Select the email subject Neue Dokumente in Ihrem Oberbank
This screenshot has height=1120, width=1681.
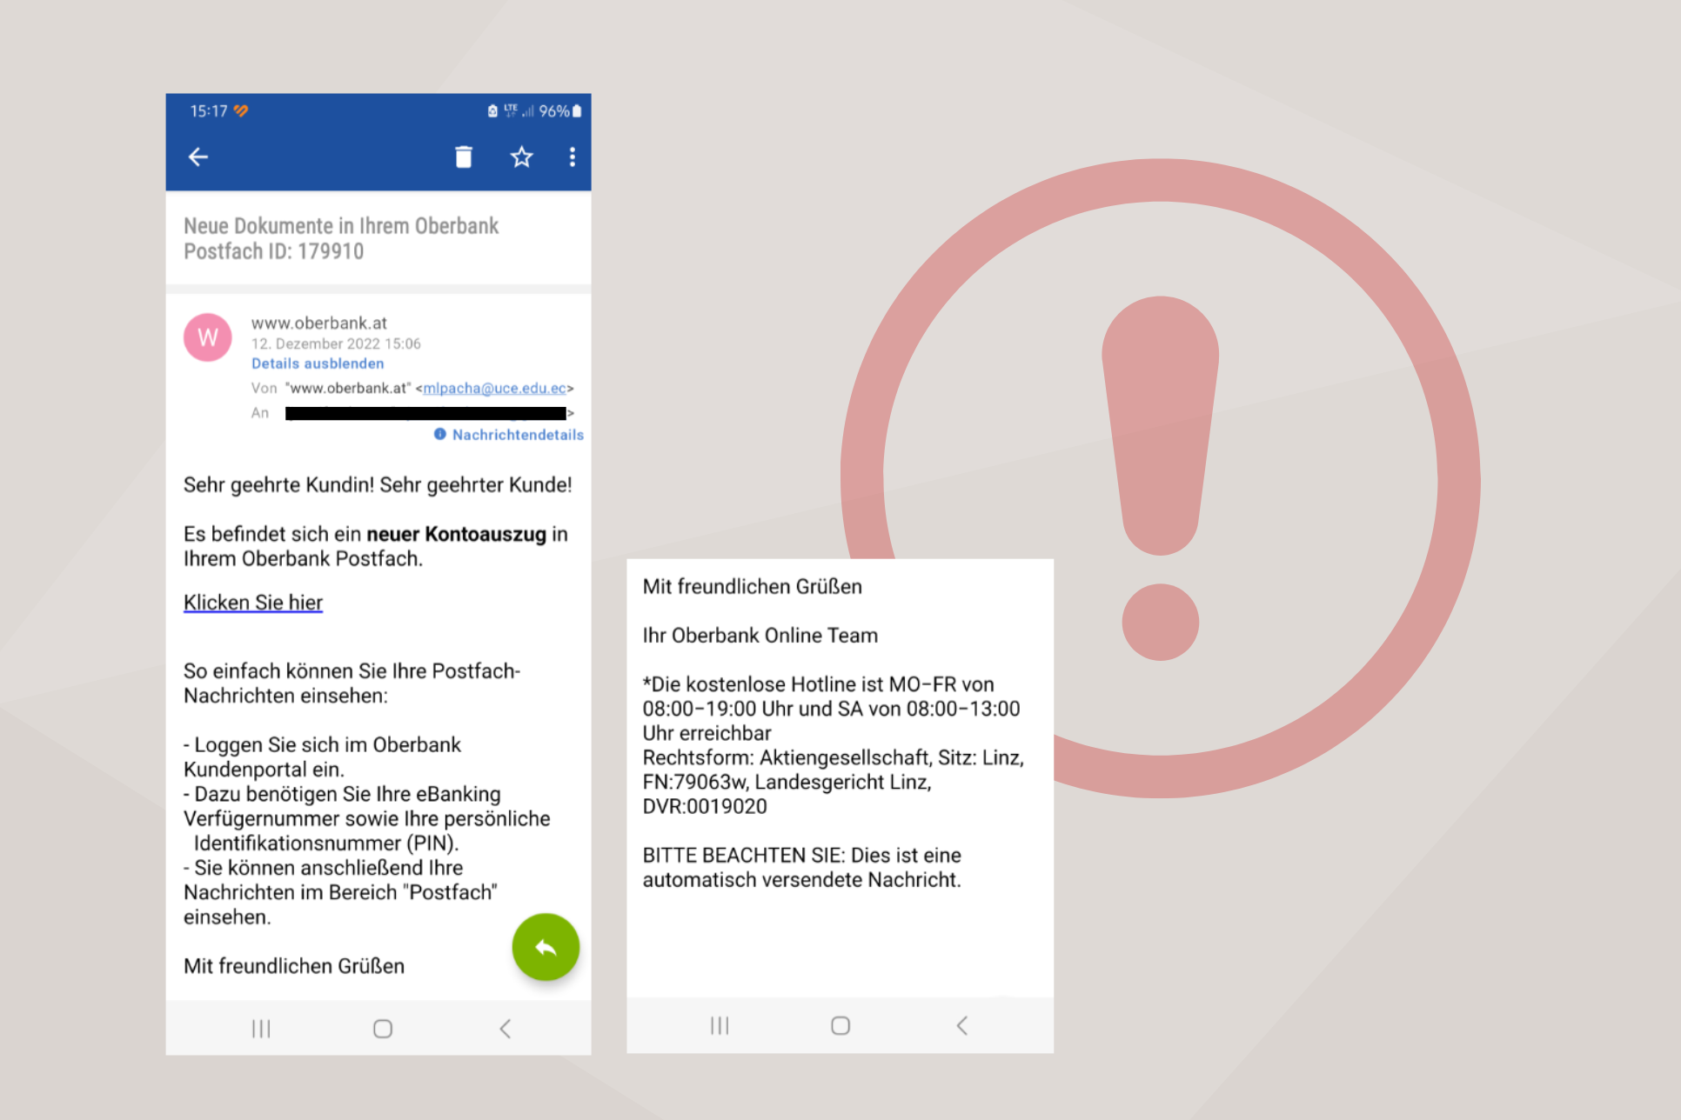[341, 238]
